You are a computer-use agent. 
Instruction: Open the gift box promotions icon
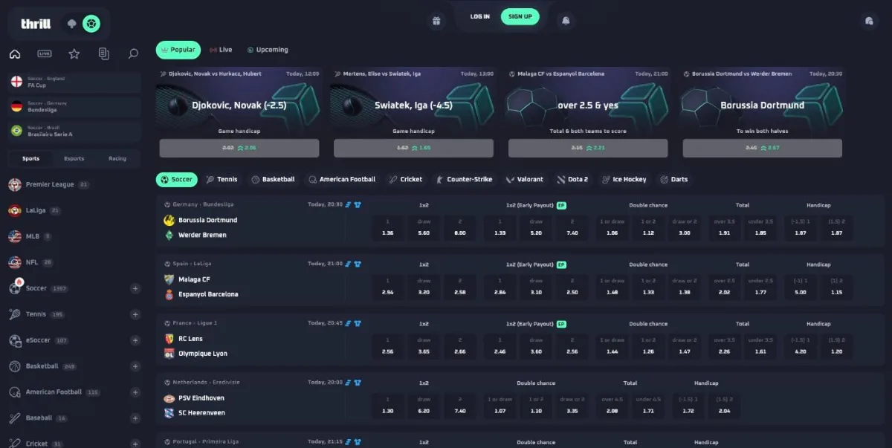[x=436, y=21]
